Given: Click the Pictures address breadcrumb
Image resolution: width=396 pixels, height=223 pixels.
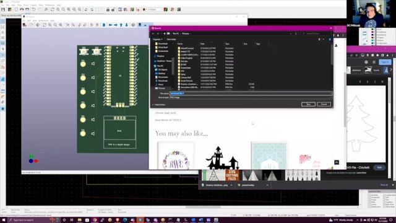Looking at the screenshot, I should pos(186,33).
